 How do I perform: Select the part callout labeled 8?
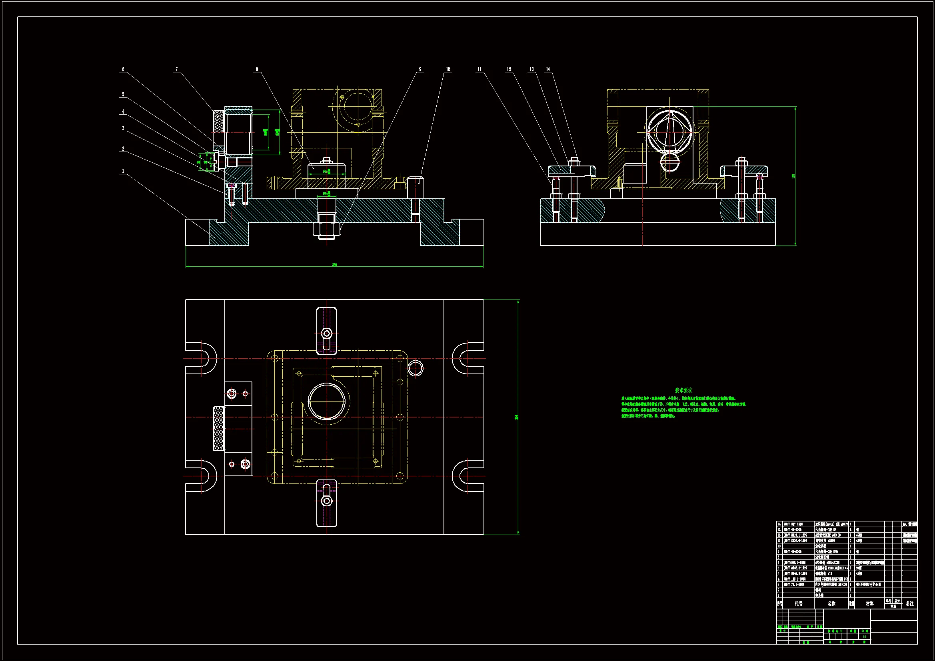tap(257, 69)
